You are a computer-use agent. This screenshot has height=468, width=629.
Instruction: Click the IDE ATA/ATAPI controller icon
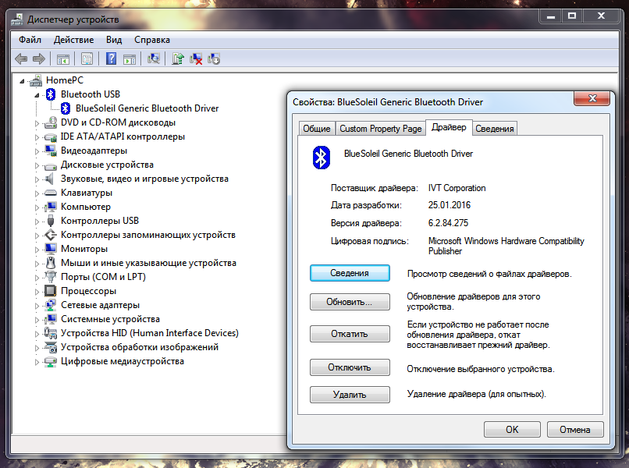(x=51, y=136)
